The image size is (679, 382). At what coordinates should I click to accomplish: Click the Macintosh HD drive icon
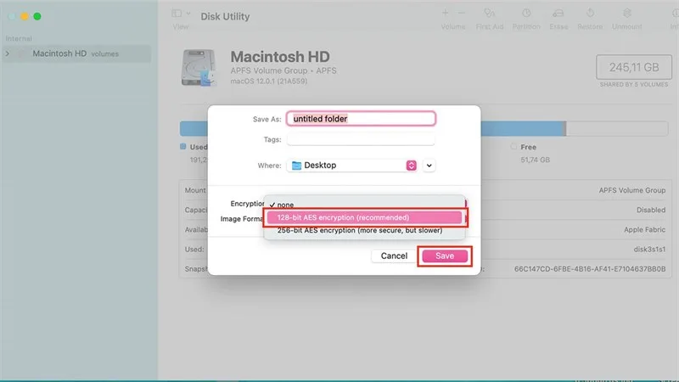pyautogui.click(x=199, y=68)
